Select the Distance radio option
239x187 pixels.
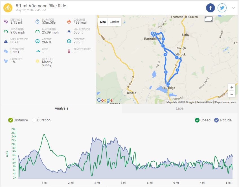tap(11, 120)
